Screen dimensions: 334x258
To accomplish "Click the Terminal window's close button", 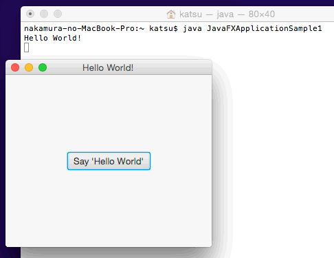I will click(x=30, y=14).
